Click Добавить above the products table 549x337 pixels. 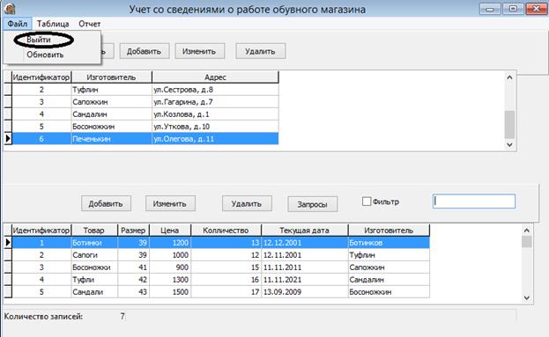click(x=106, y=203)
